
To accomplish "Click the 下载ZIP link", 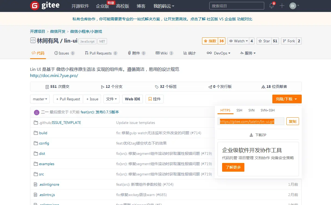I will pyautogui.click(x=258, y=135).
